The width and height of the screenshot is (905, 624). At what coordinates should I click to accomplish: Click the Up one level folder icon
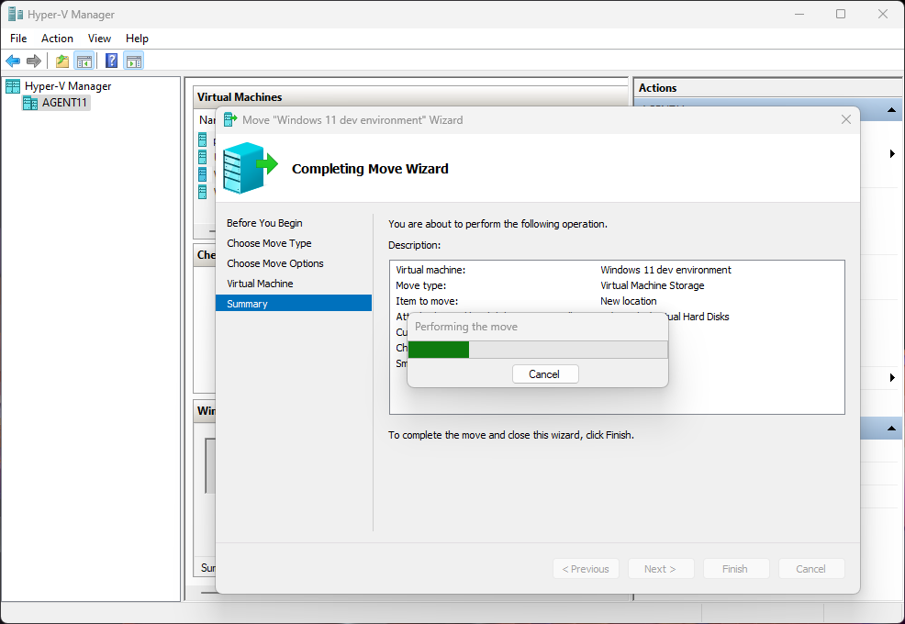pos(61,61)
